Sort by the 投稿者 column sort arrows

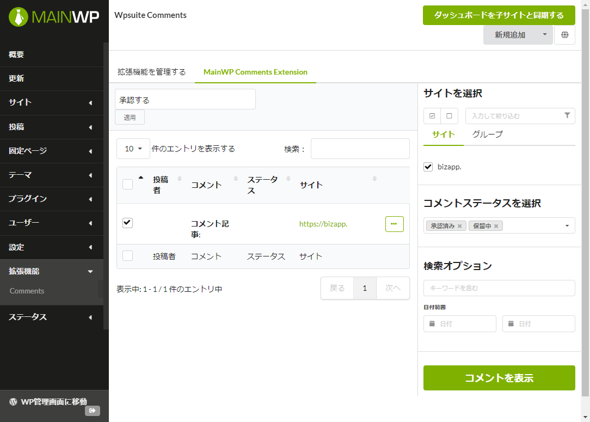180,179
